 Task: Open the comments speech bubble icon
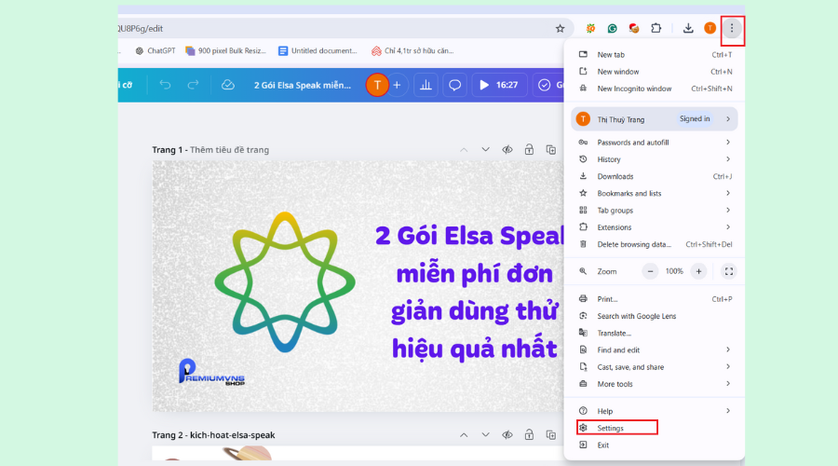(454, 85)
